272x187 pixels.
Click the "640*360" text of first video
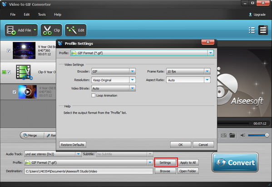[x=44, y=50]
